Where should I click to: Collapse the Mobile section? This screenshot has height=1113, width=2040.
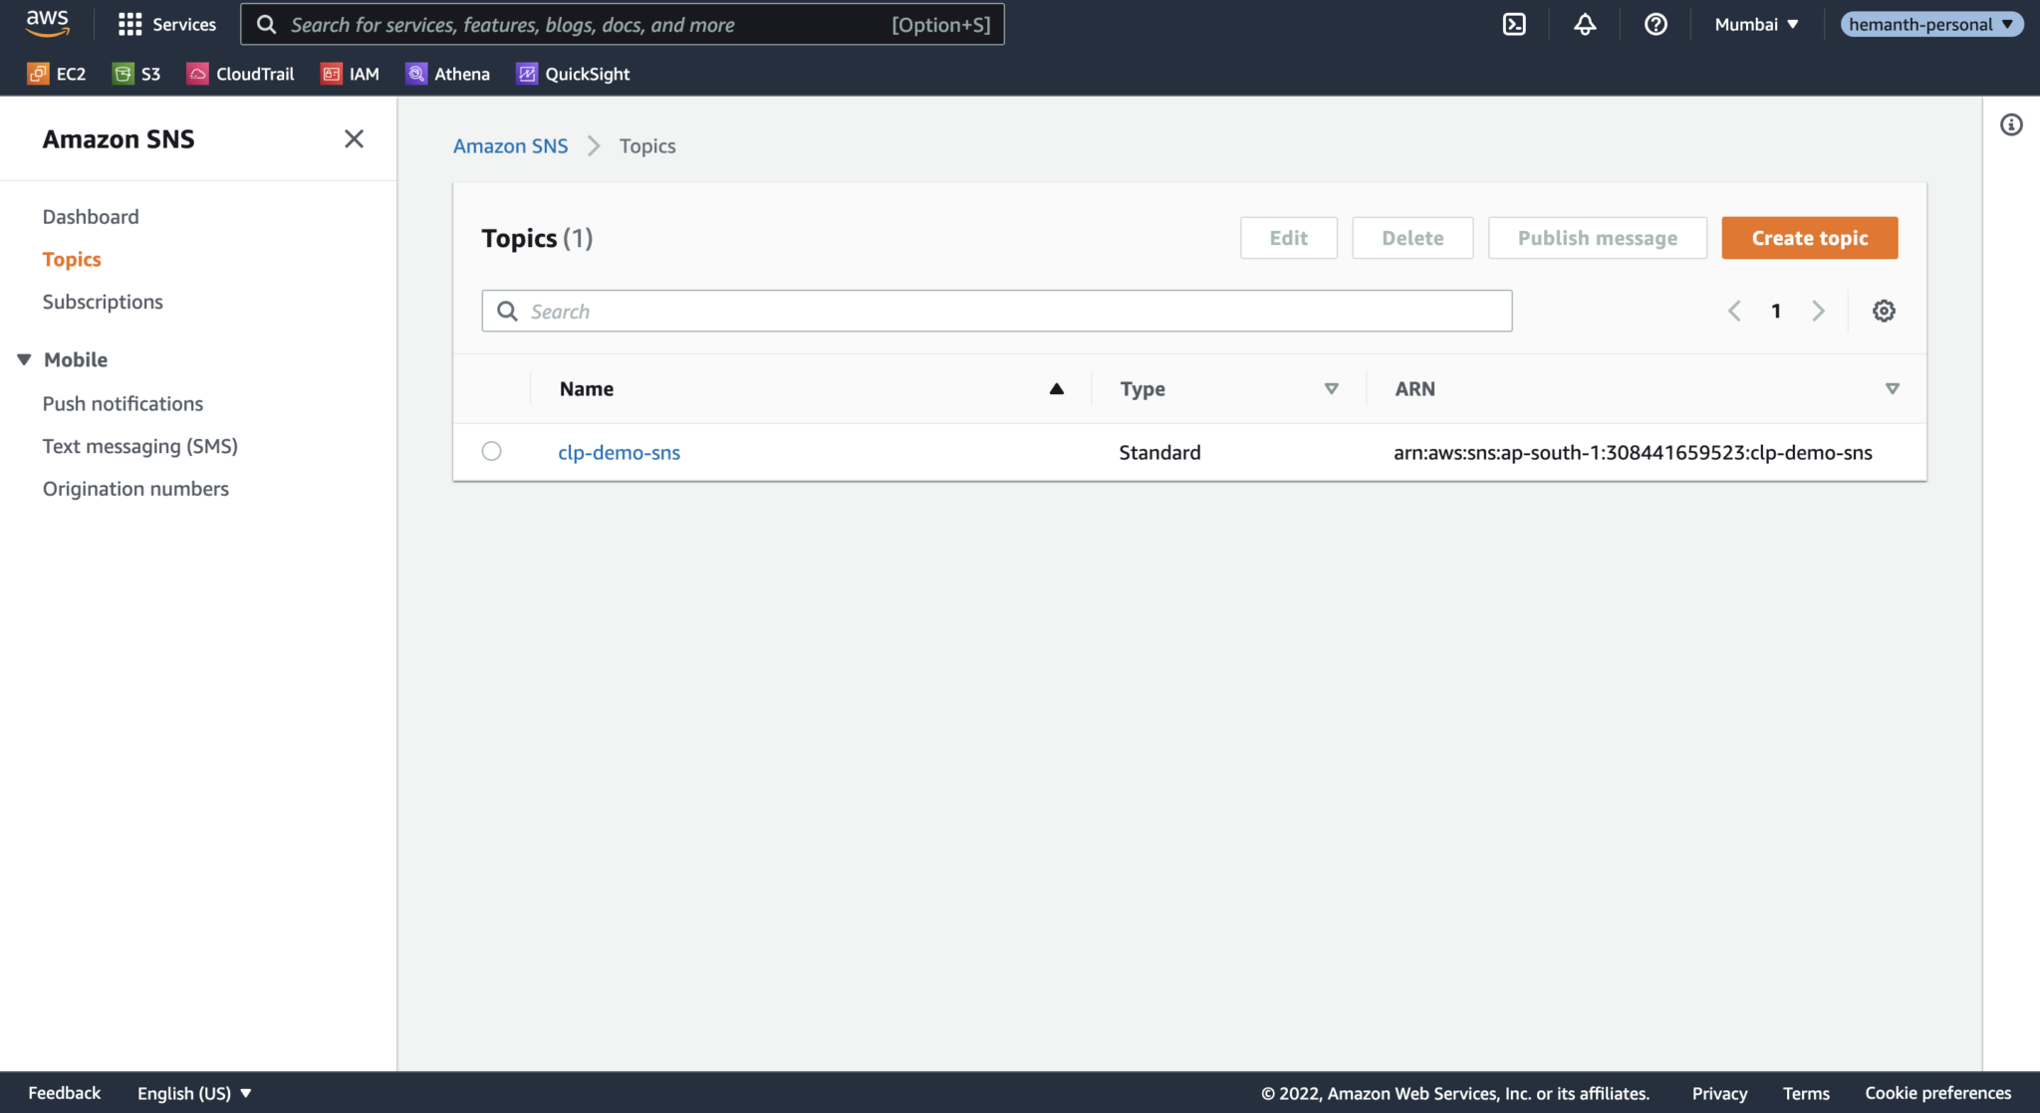(24, 359)
